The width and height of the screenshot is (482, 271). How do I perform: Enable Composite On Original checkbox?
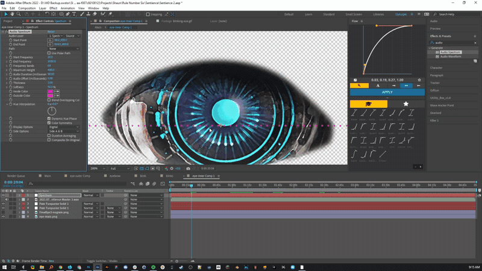pyautogui.click(x=49, y=140)
